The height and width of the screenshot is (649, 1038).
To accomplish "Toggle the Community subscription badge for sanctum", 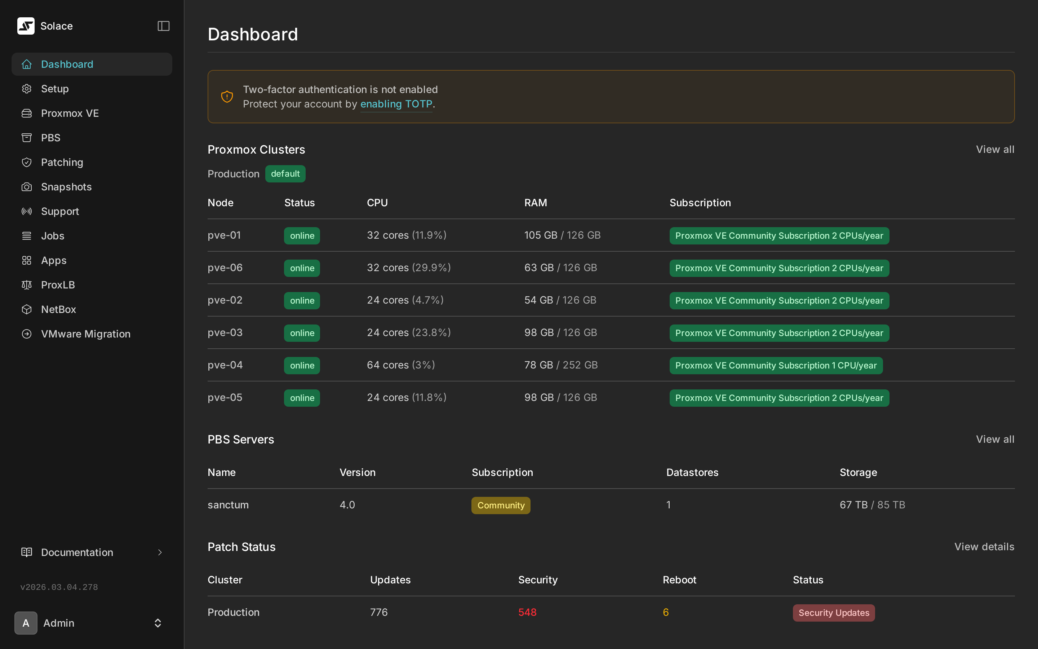I will pos(500,505).
